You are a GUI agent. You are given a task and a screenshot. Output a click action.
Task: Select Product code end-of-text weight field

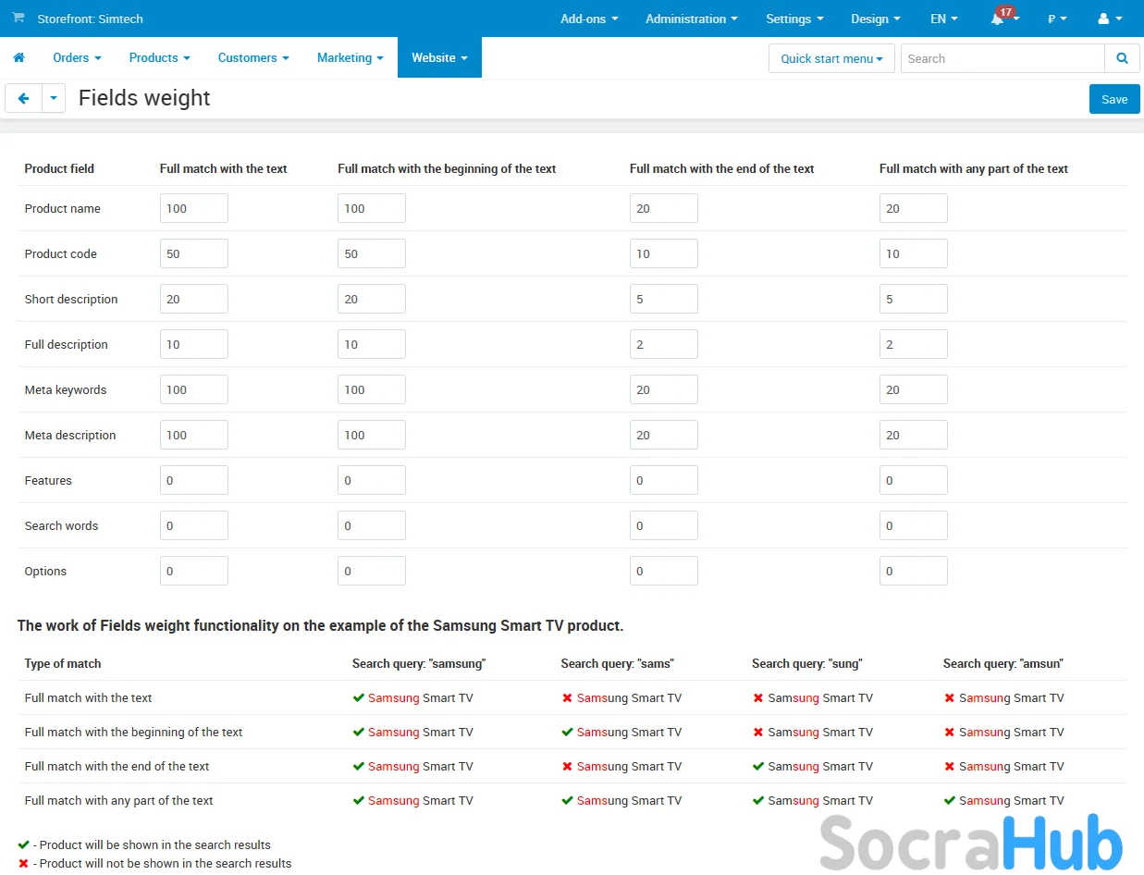tap(663, 253)
